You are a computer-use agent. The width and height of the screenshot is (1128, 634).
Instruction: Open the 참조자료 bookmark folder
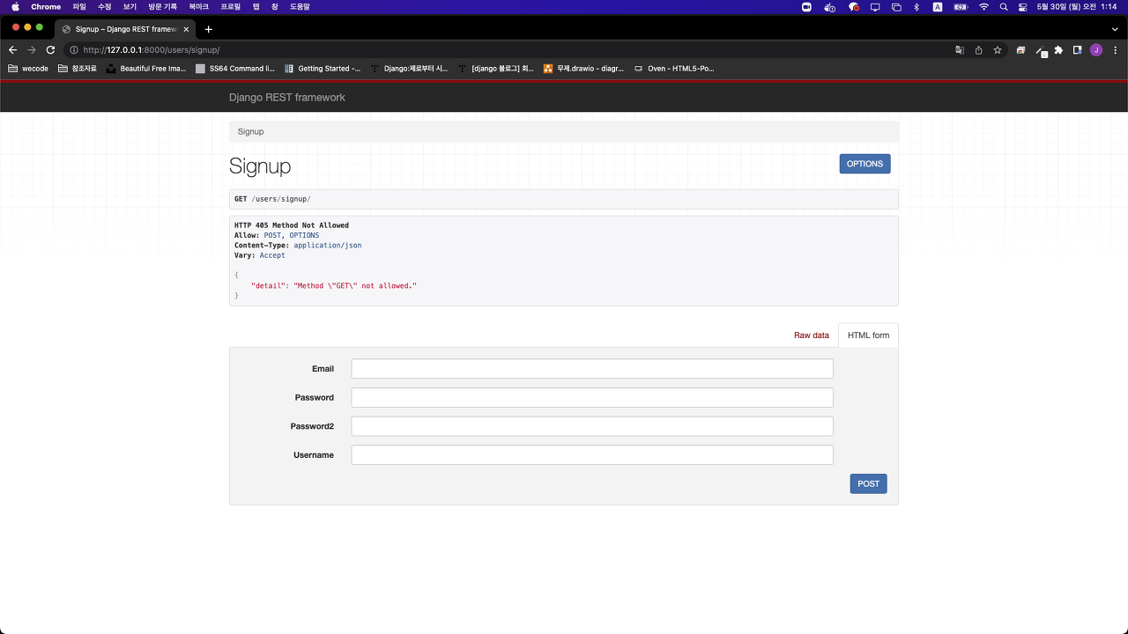pyautogui.click(x=78, y=68)
